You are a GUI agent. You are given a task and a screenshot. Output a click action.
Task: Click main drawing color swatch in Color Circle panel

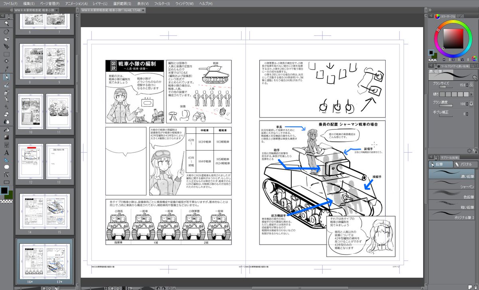click(x=431, y=52)
